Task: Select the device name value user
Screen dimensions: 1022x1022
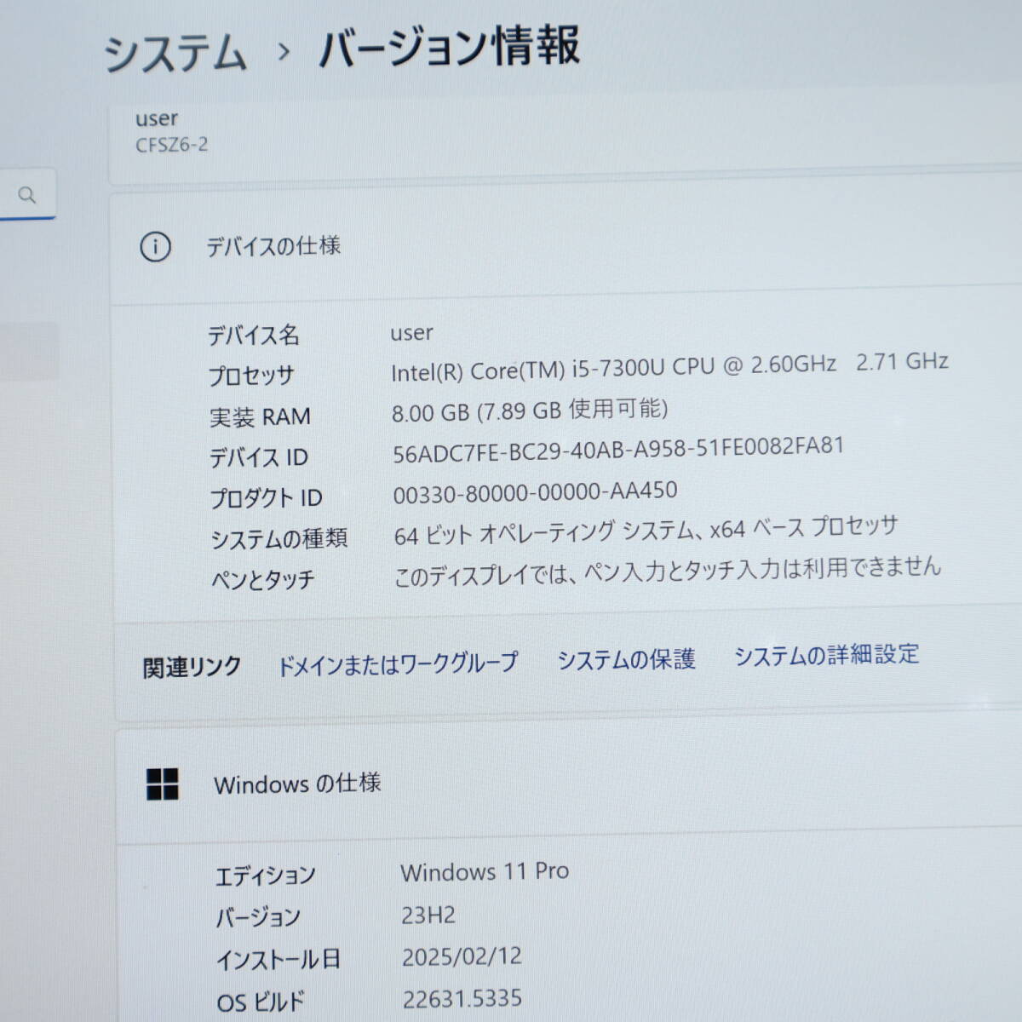Action: (411, 333)
